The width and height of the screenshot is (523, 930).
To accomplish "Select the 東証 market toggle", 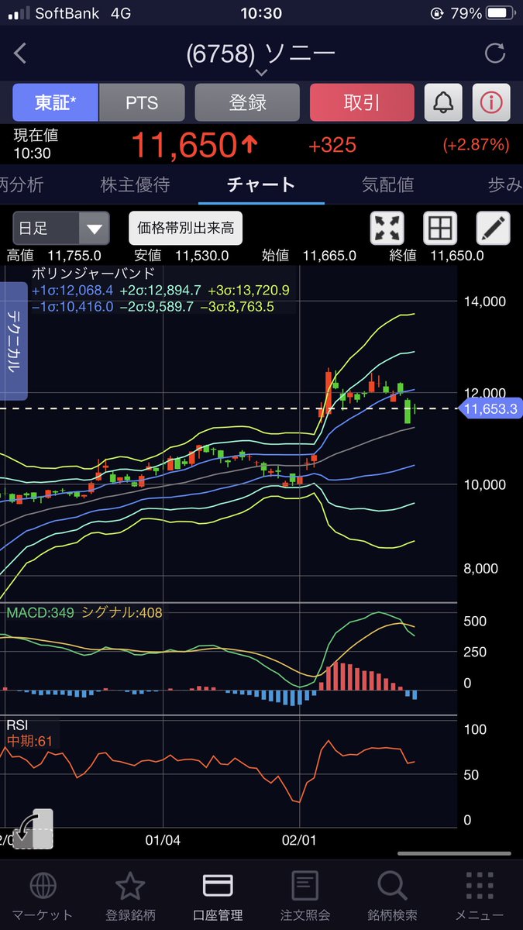I will coord(55,102).
